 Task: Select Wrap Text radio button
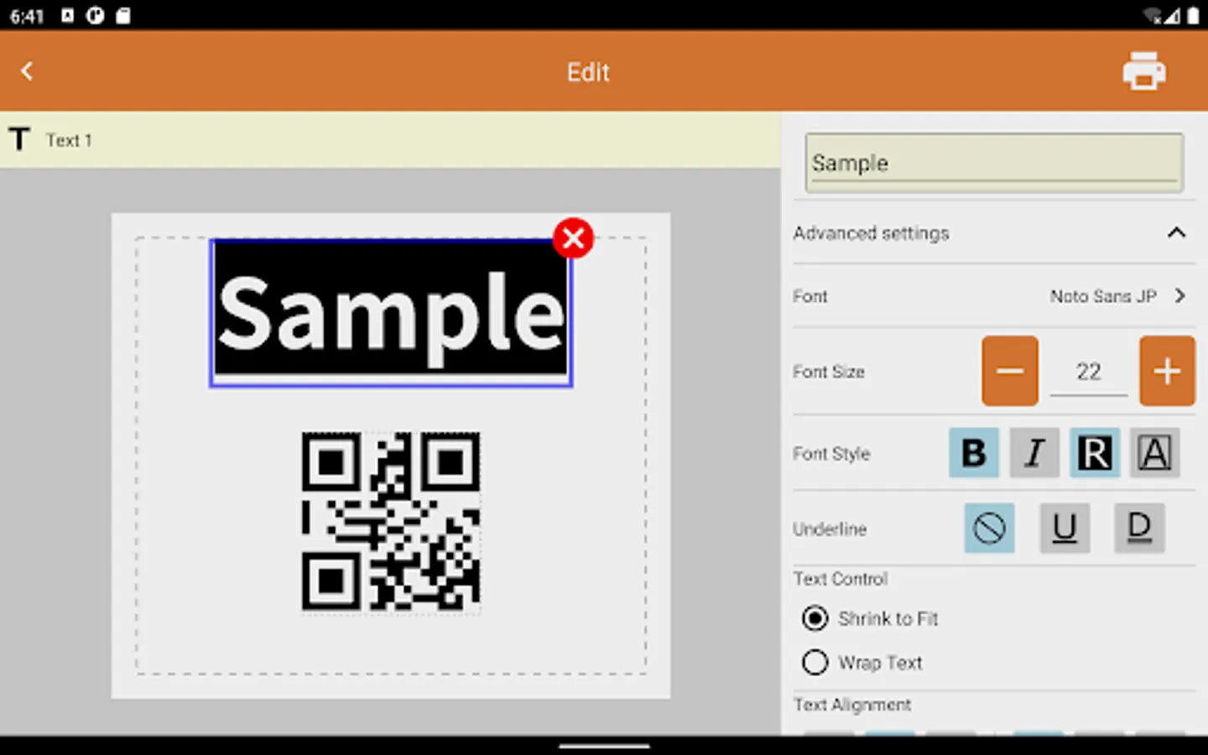point(815,663)
